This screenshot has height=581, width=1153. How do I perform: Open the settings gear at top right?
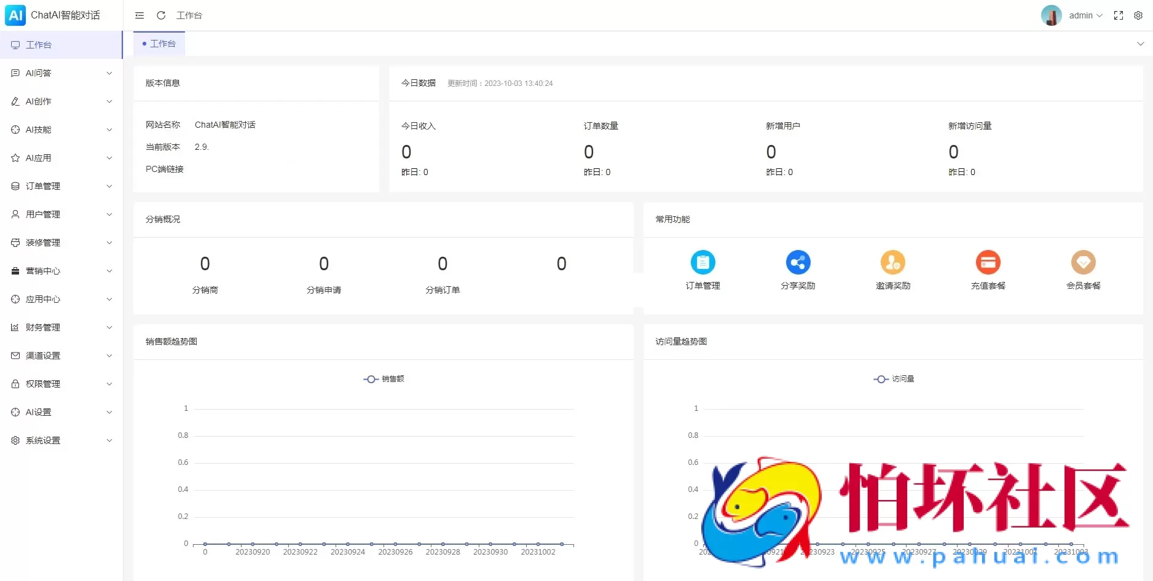[1139, 15]
